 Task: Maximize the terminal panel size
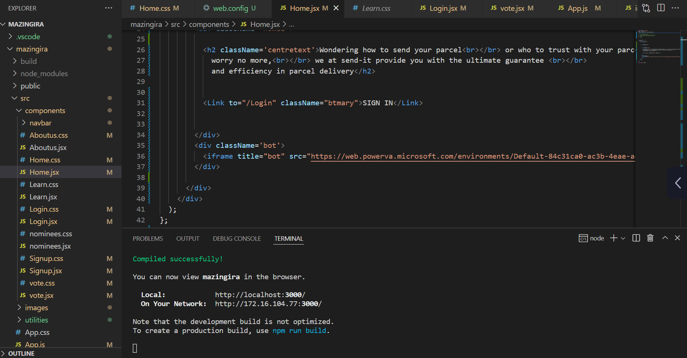coord(665,238)
